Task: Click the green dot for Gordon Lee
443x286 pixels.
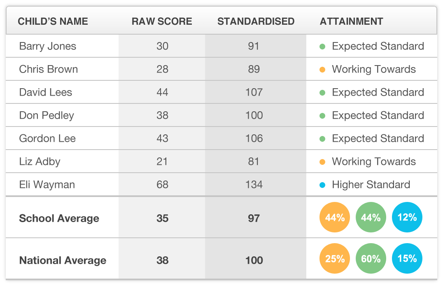Action: (x=323, y=139)
